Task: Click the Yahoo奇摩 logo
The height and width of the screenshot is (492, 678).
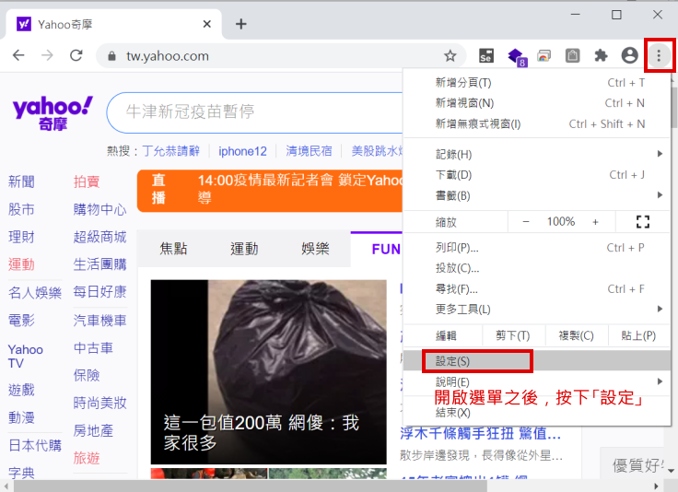Action: 53,112
